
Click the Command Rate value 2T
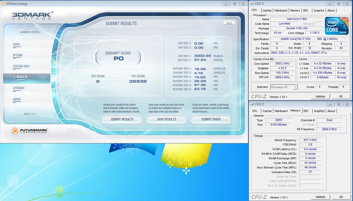(310, 172)
